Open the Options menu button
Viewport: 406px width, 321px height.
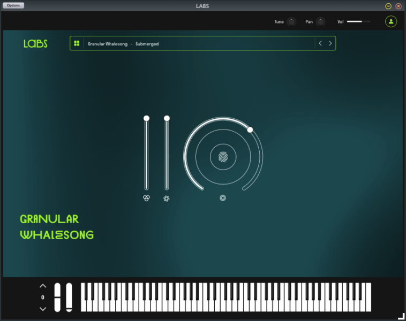click(13, 5)
